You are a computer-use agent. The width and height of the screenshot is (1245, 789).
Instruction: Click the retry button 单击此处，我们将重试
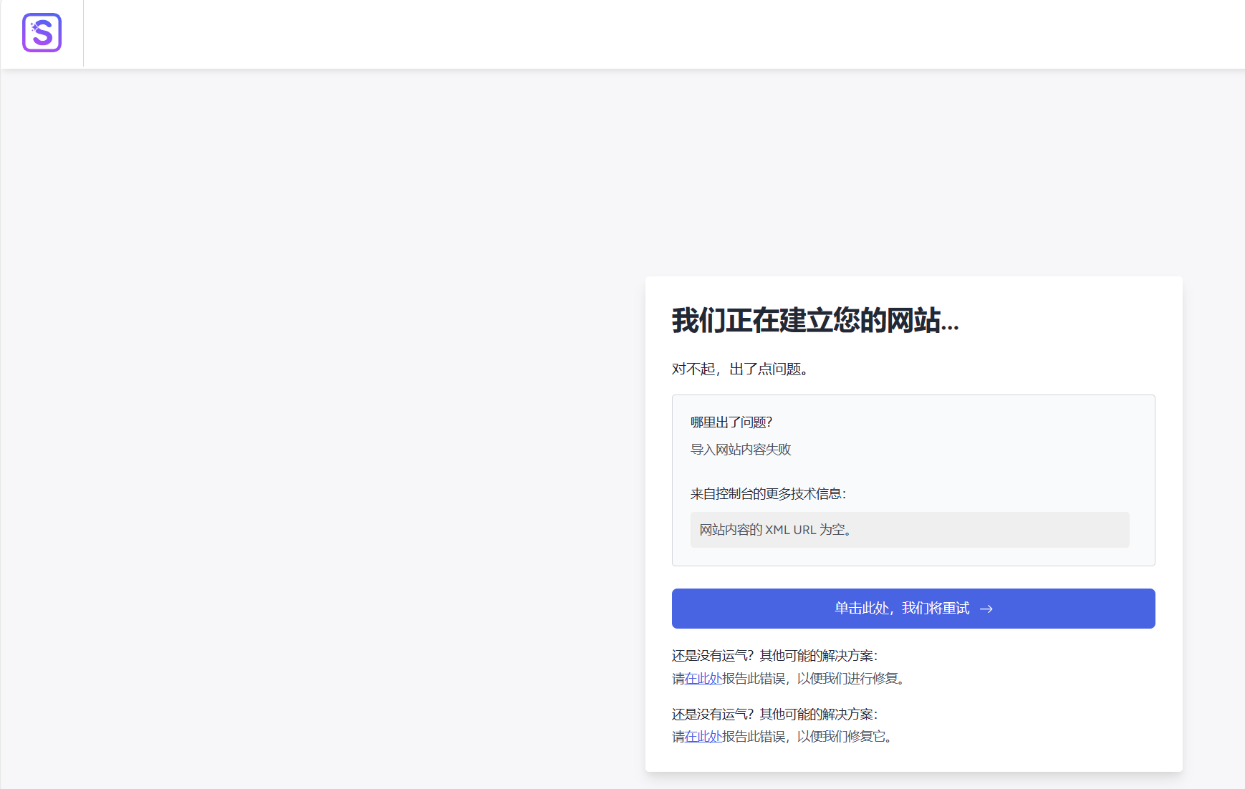(x=913, y=609)
